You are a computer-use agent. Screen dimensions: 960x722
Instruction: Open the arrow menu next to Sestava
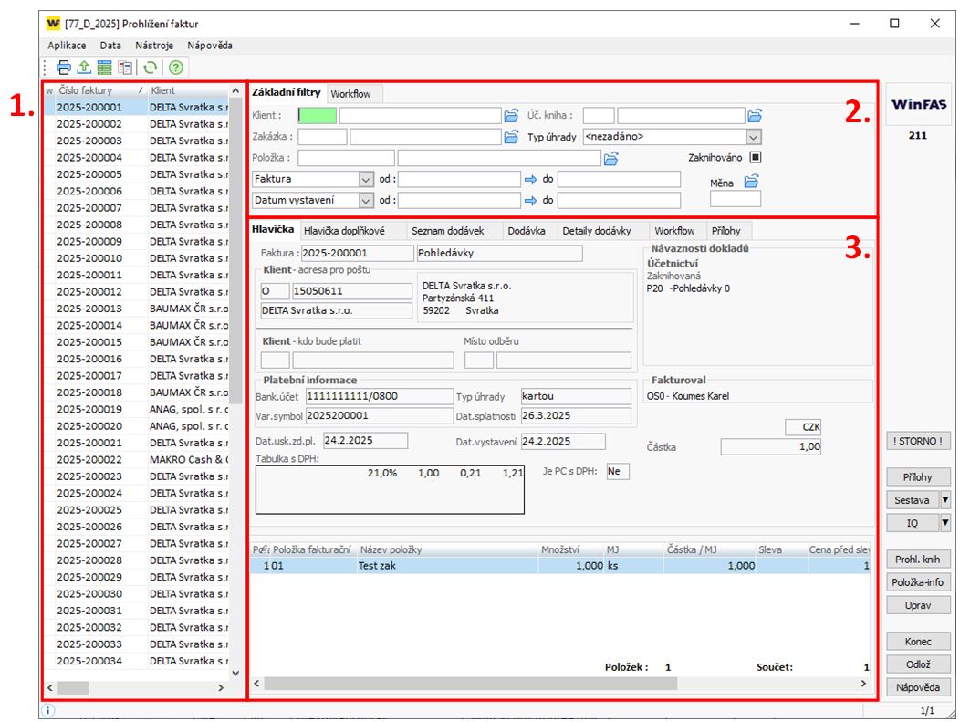945,499
